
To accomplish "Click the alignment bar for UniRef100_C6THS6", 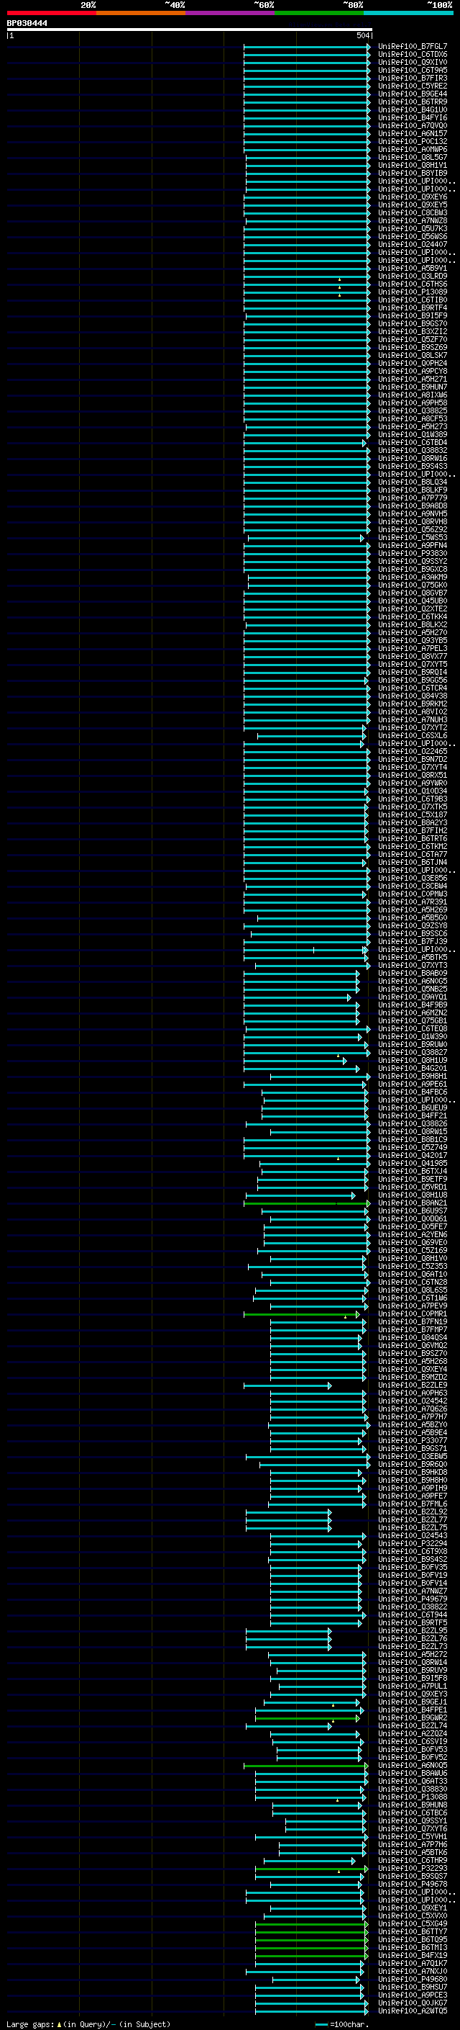I will [x=307, y=284].
